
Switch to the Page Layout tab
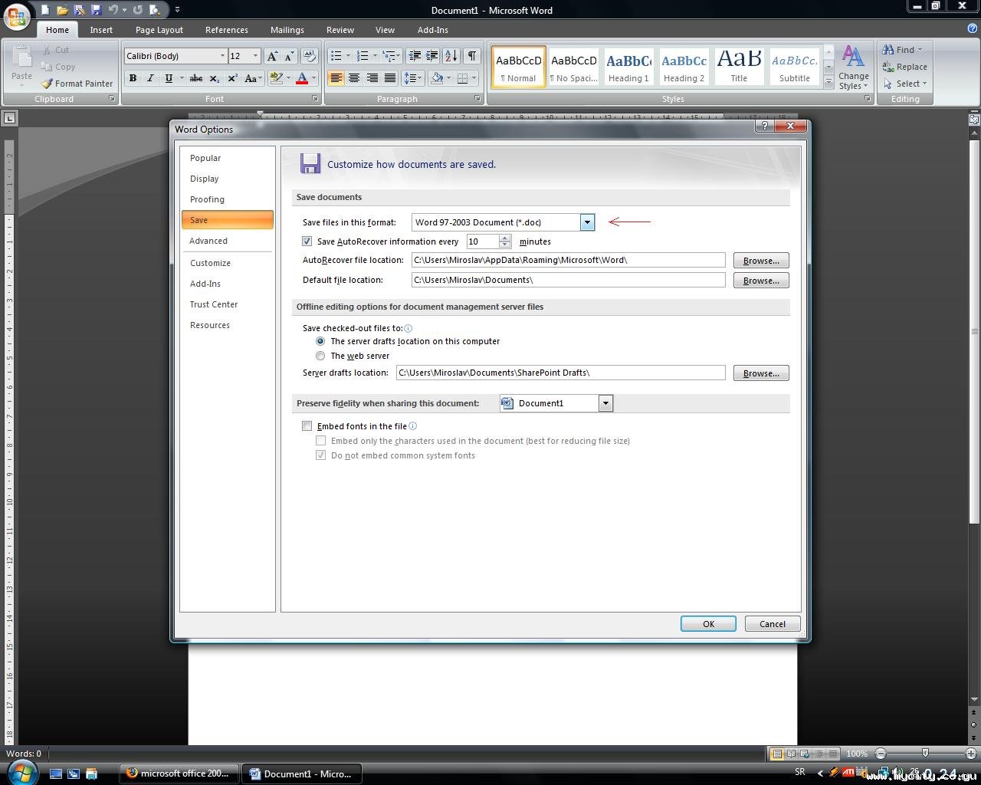pos(159,30)
